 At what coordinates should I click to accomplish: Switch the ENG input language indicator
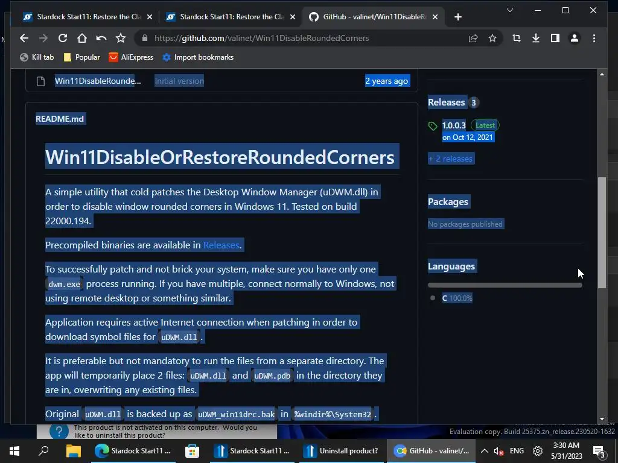517,451
